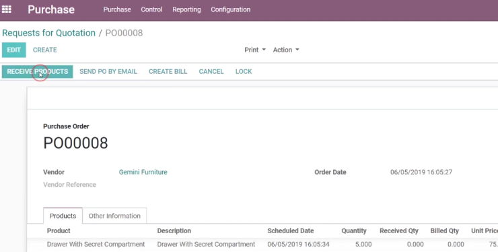Expand the Print dropdown

pos(255,50)
